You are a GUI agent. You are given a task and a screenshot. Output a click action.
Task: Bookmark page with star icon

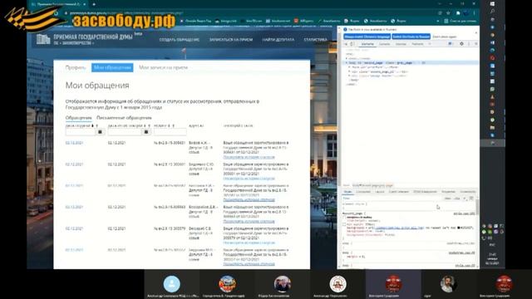coord(448,13)
